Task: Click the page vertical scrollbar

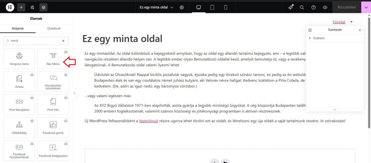Action: click(x=369, y=72)
